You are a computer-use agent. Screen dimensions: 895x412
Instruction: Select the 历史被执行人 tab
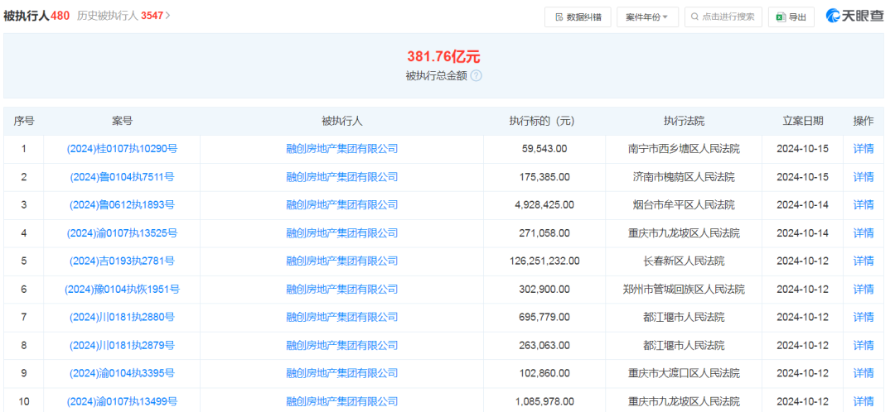107,16
